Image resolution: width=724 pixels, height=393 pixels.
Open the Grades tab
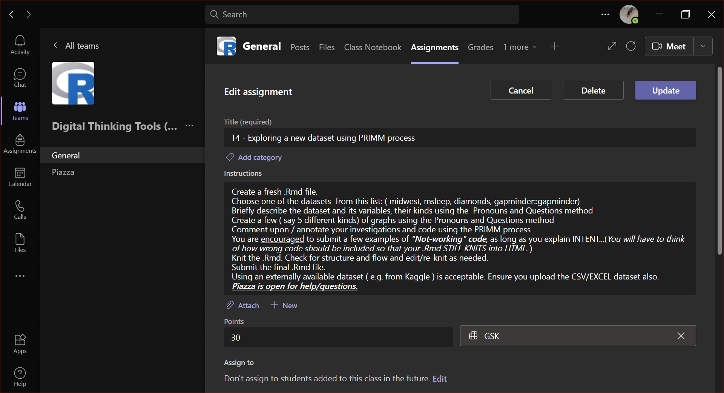tap(480, 47)
